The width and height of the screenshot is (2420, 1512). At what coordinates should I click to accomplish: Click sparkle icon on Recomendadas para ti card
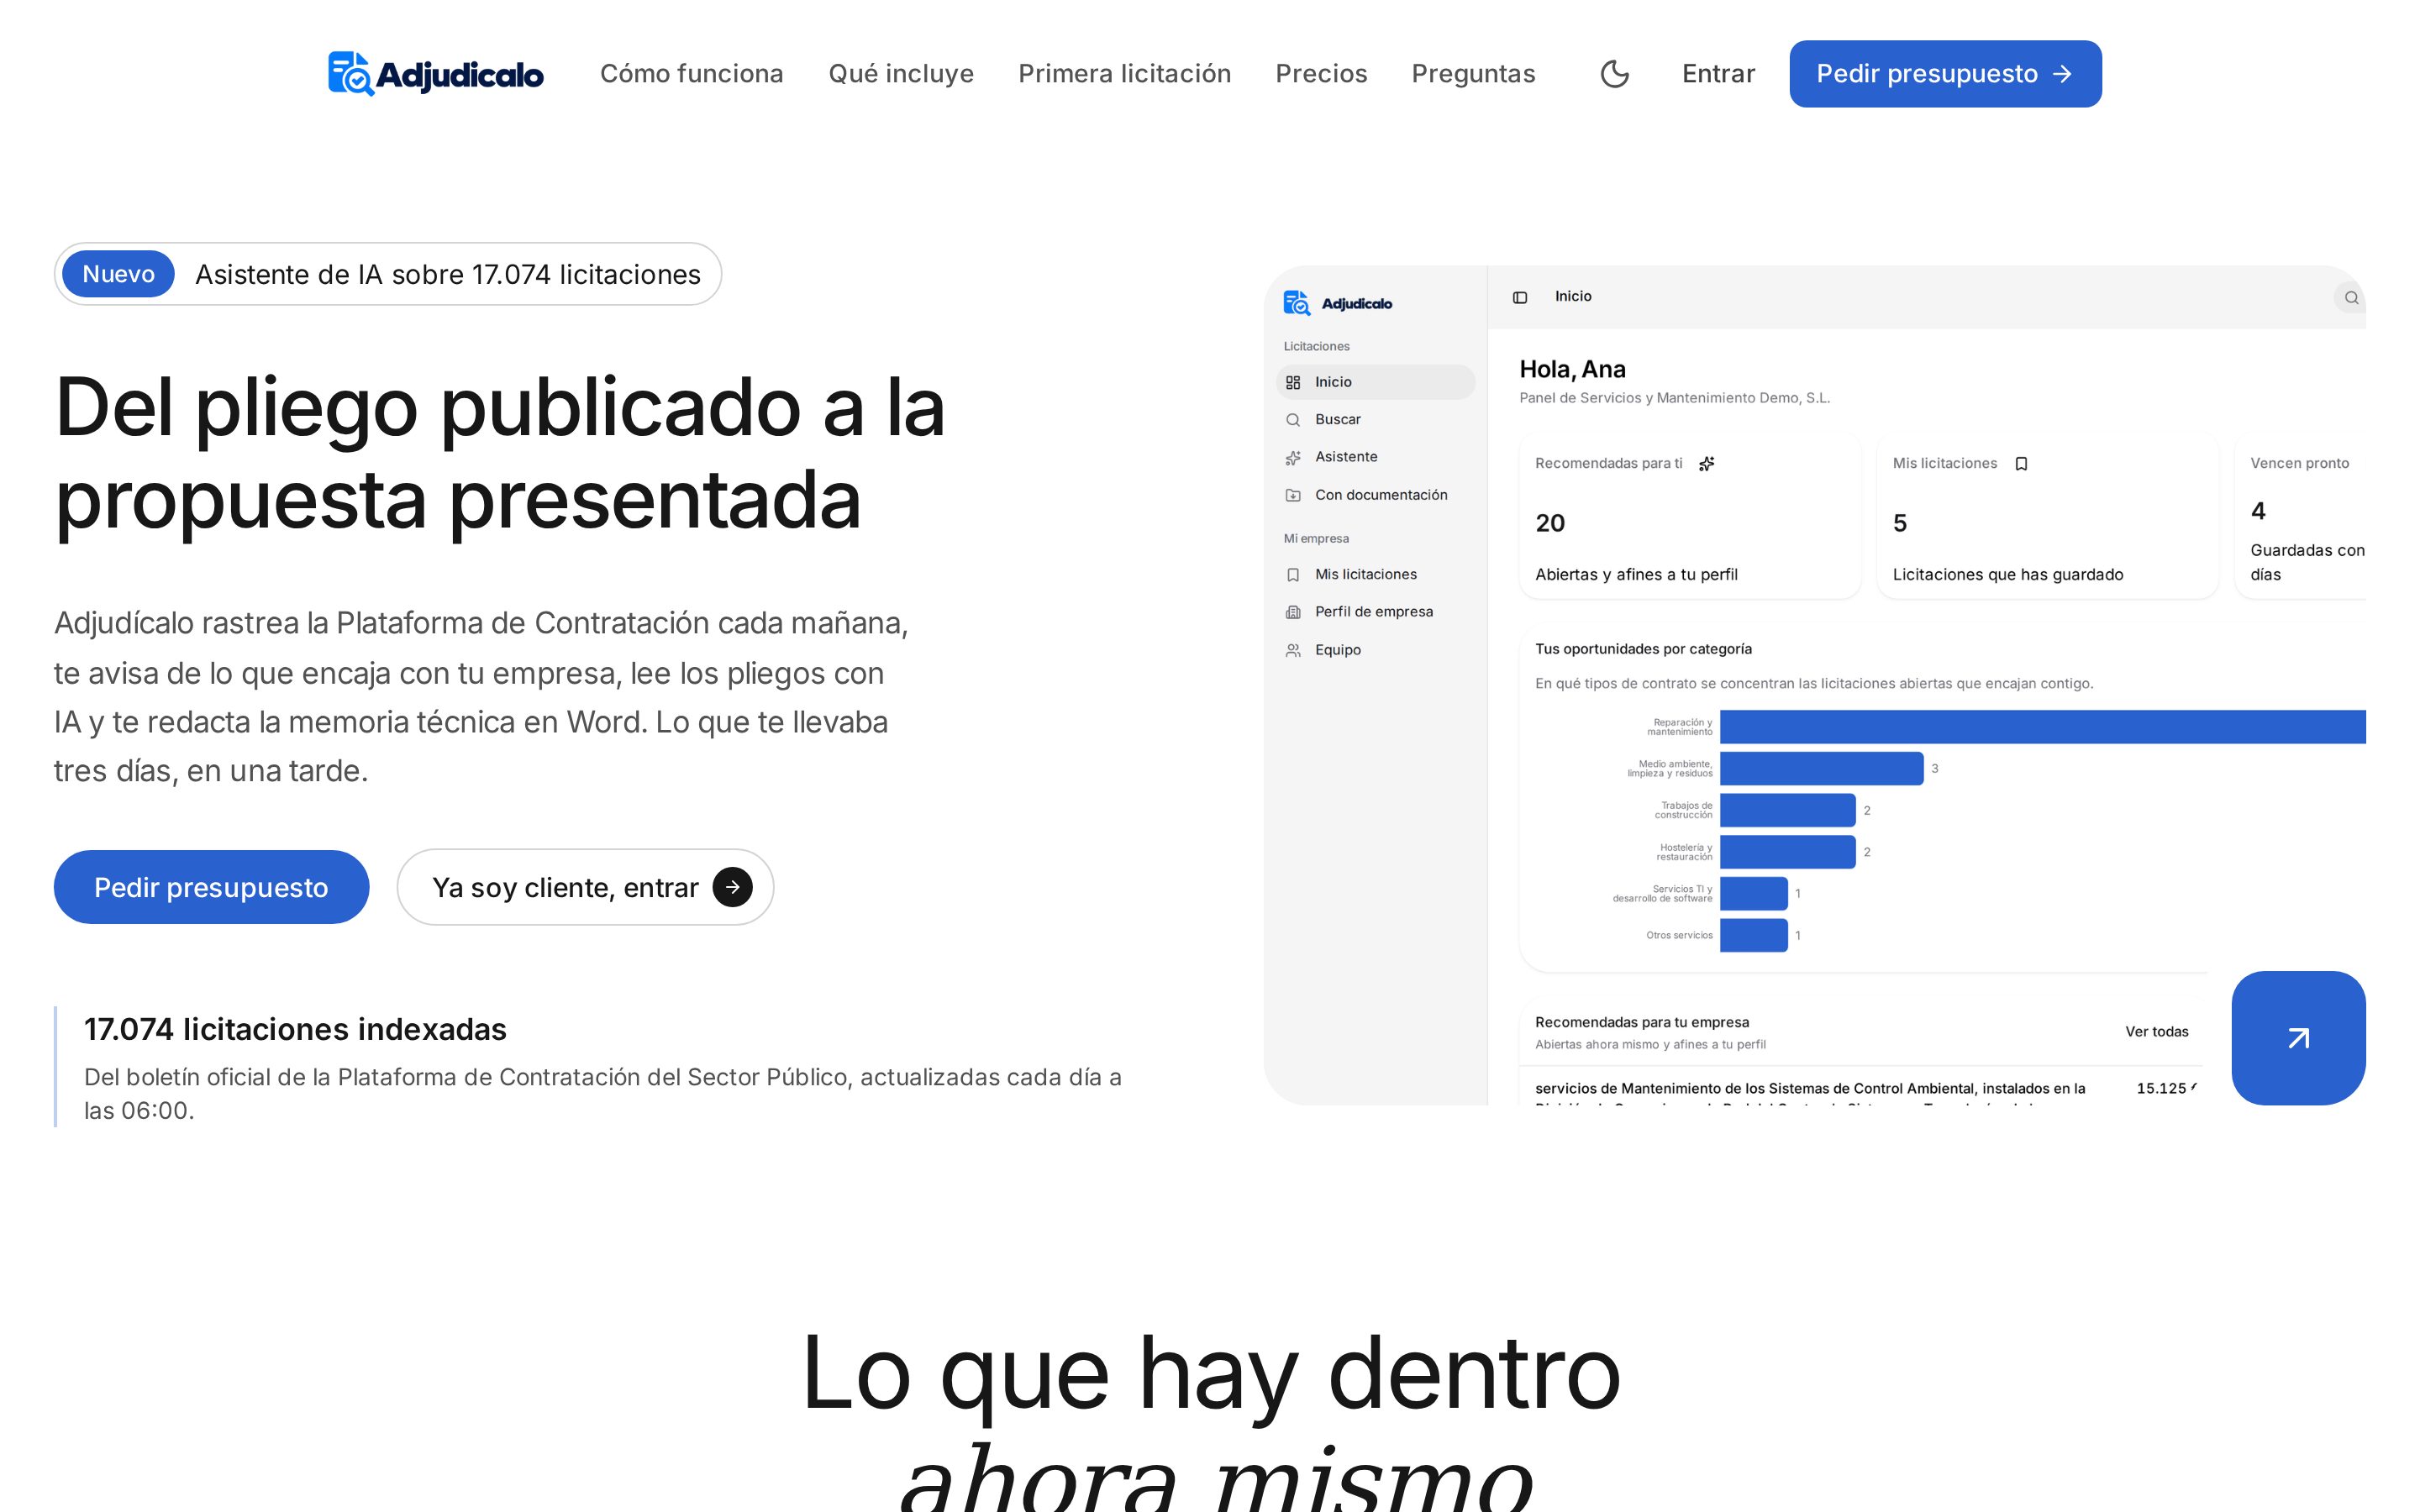pos(1707,463)
